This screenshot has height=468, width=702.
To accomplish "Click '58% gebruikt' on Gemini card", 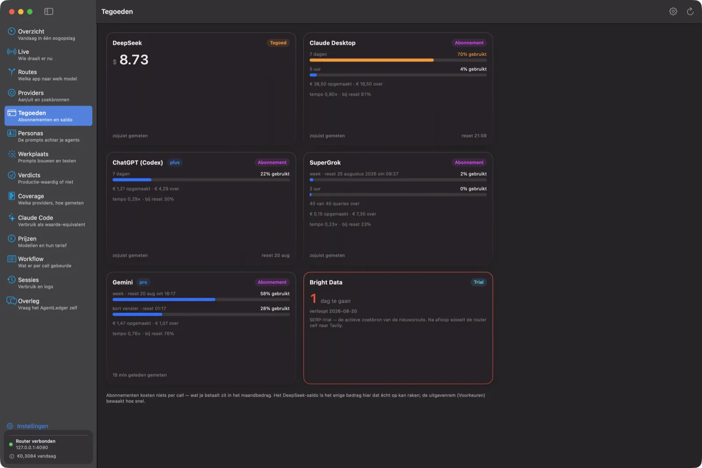I will click(275, 294).
